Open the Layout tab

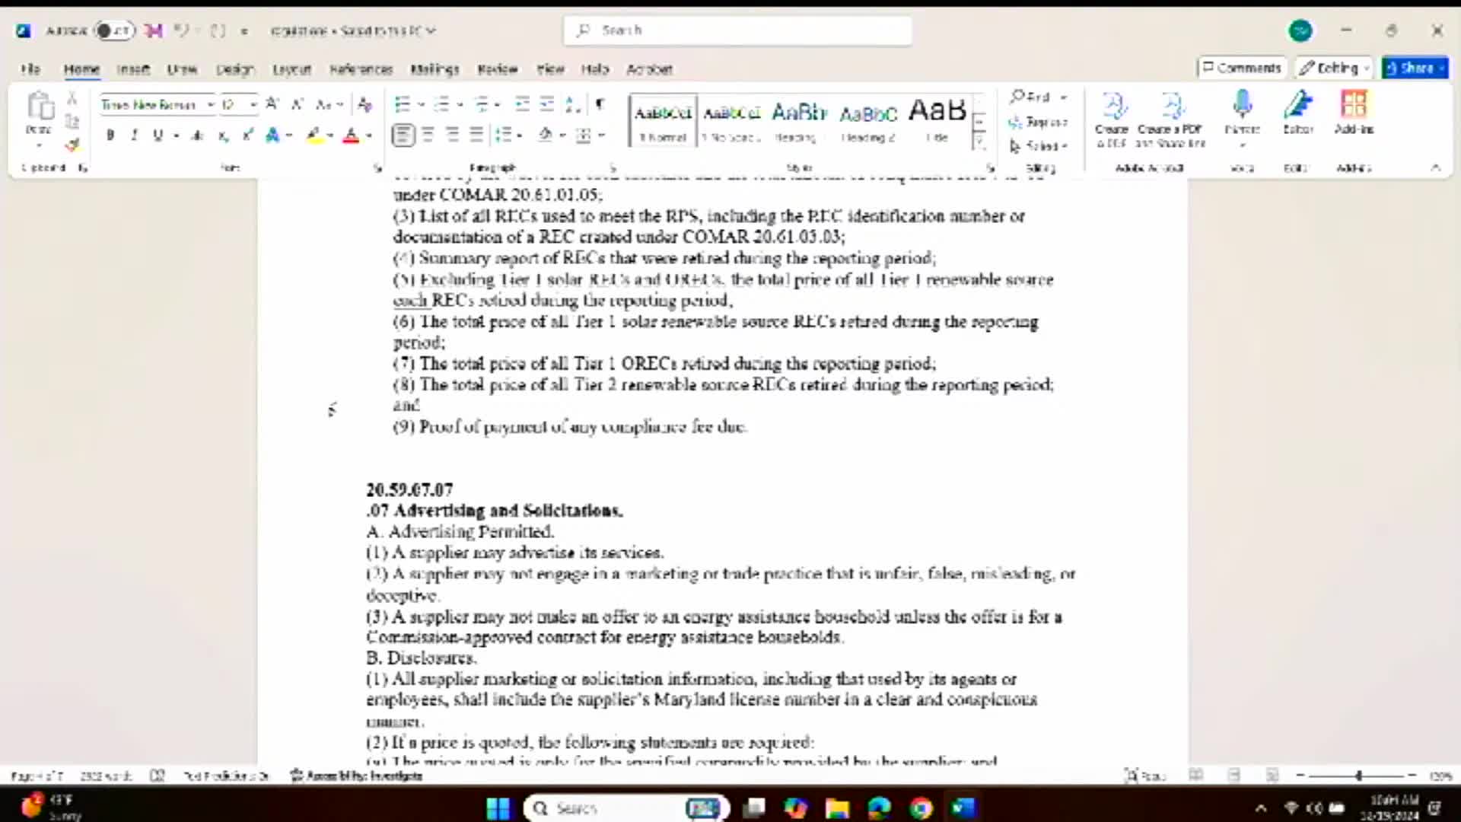291,68
